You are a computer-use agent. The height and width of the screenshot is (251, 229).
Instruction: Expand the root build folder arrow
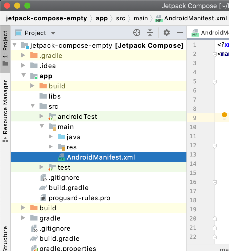[23, 208]
